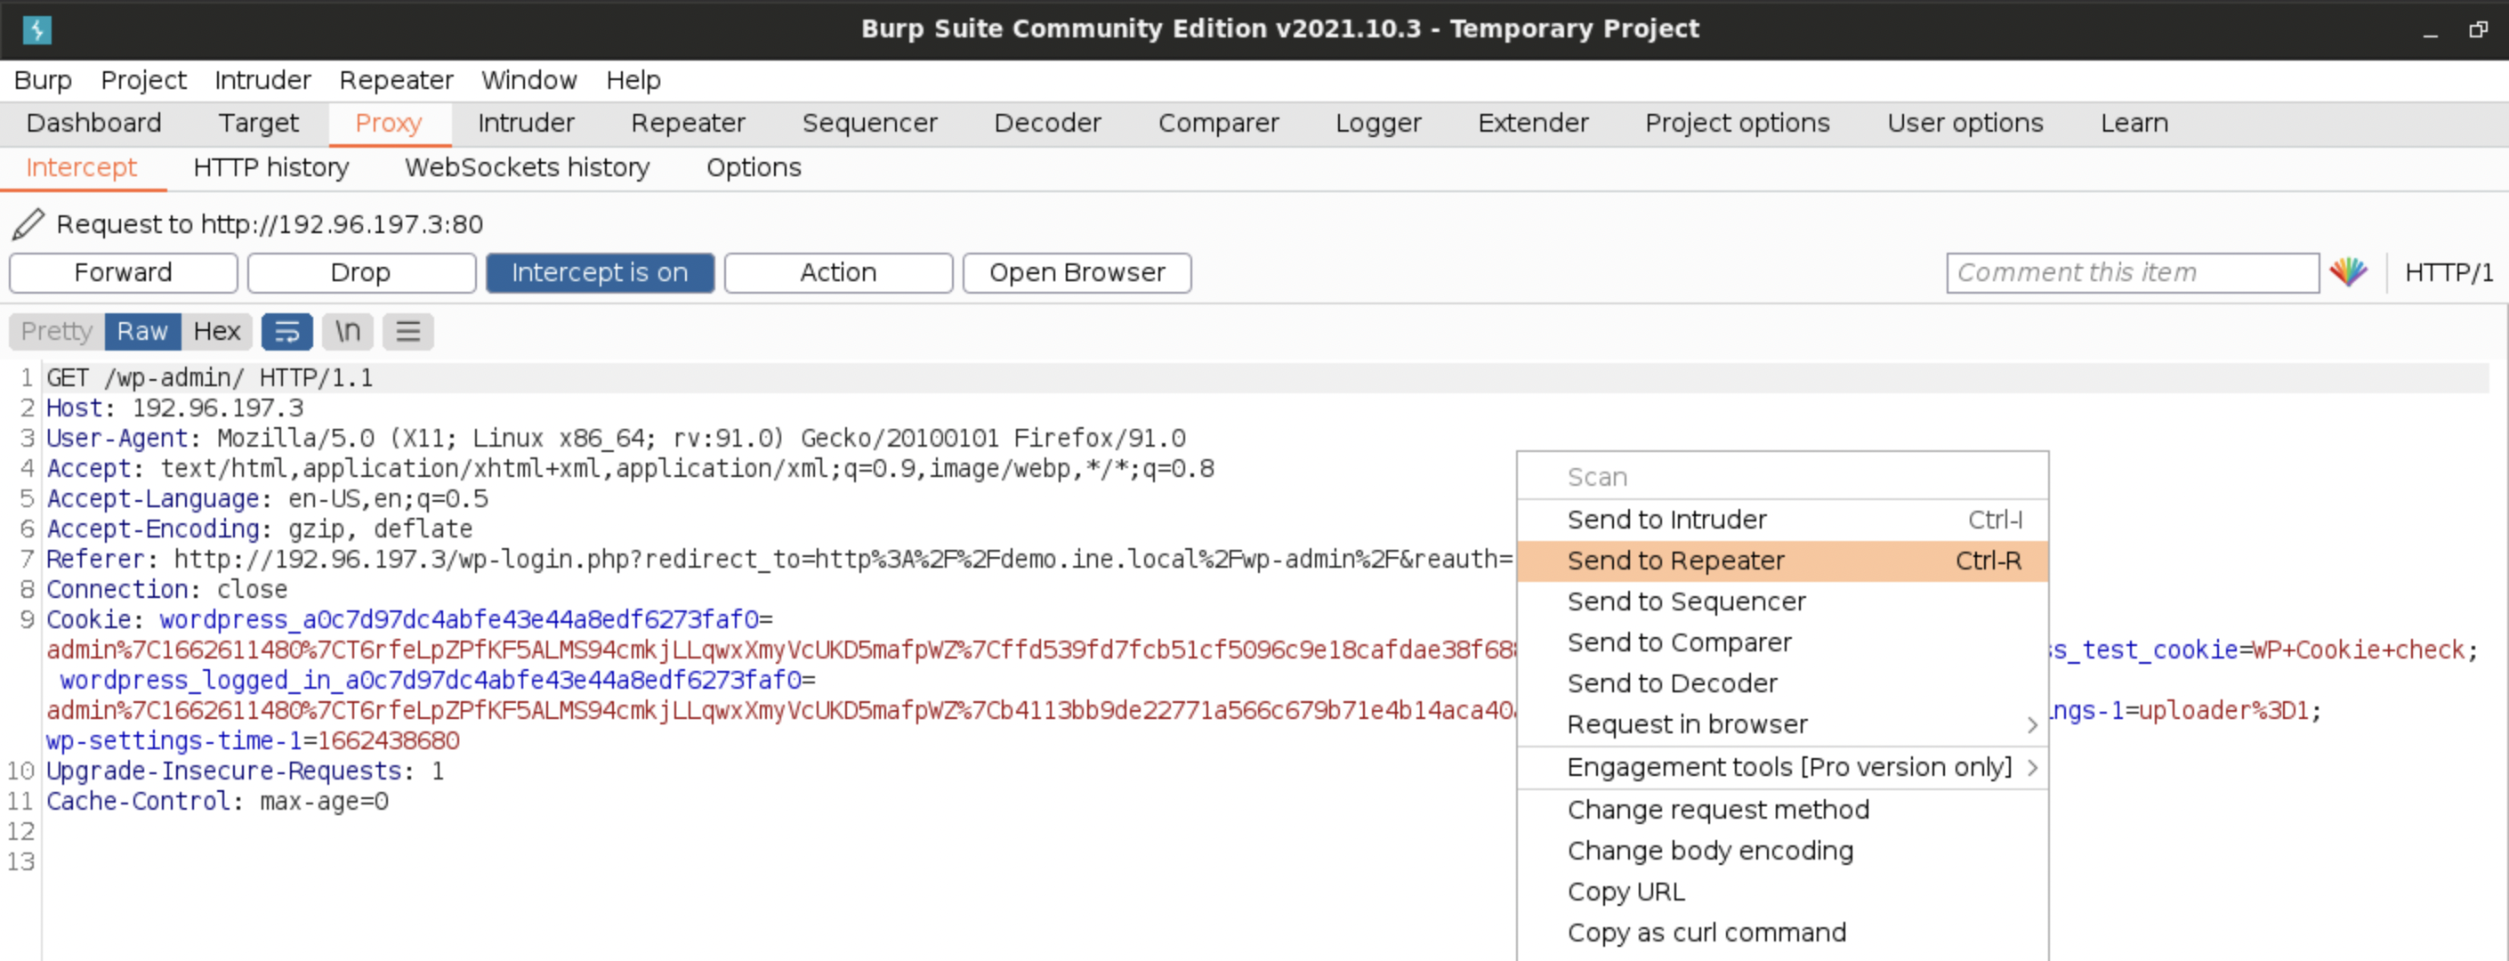Choose 'Copy as curl command' from the menu
Screen dimensions: 2509x961
(1706, 932)
